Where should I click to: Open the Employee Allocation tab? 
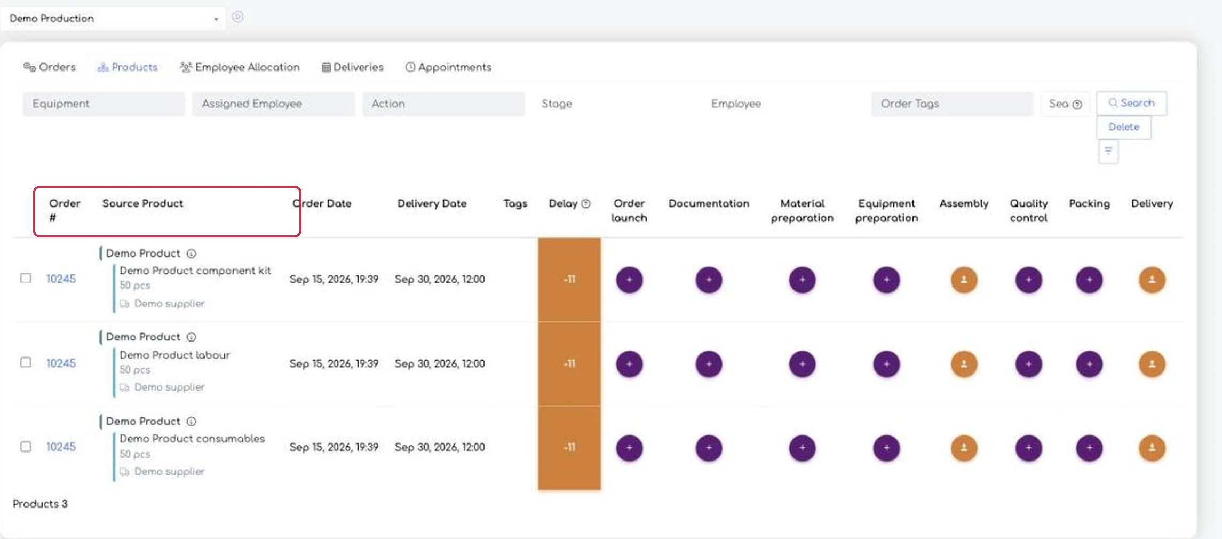[240, 67]
